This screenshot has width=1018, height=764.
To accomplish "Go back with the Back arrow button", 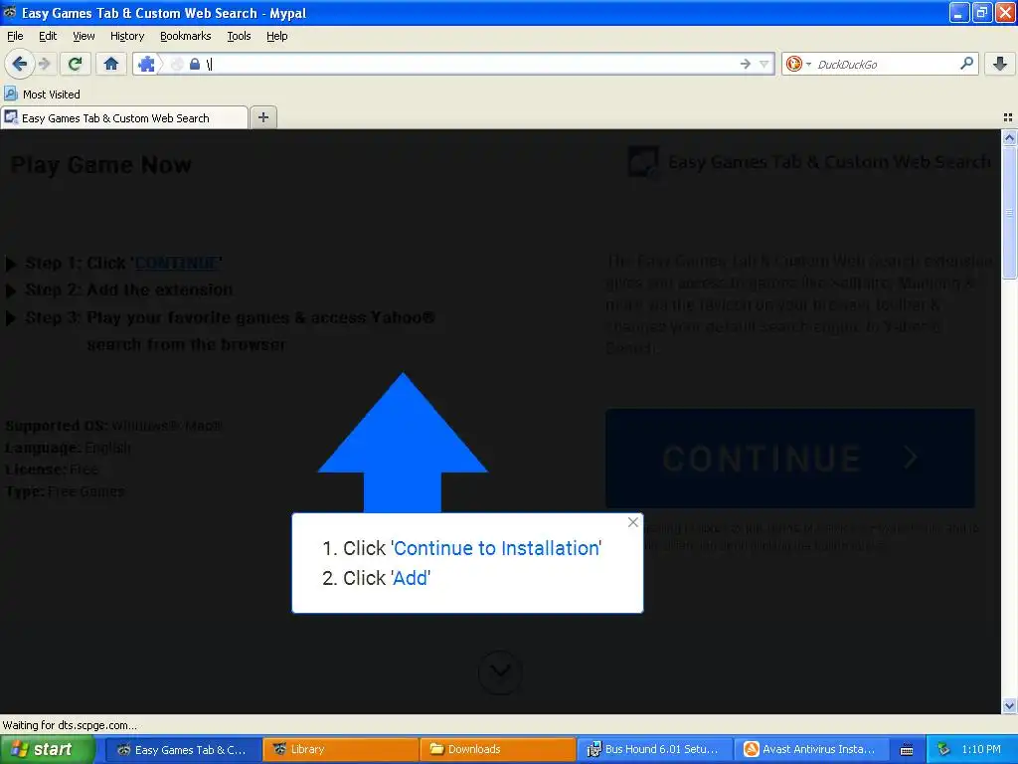I will point(20,64).
